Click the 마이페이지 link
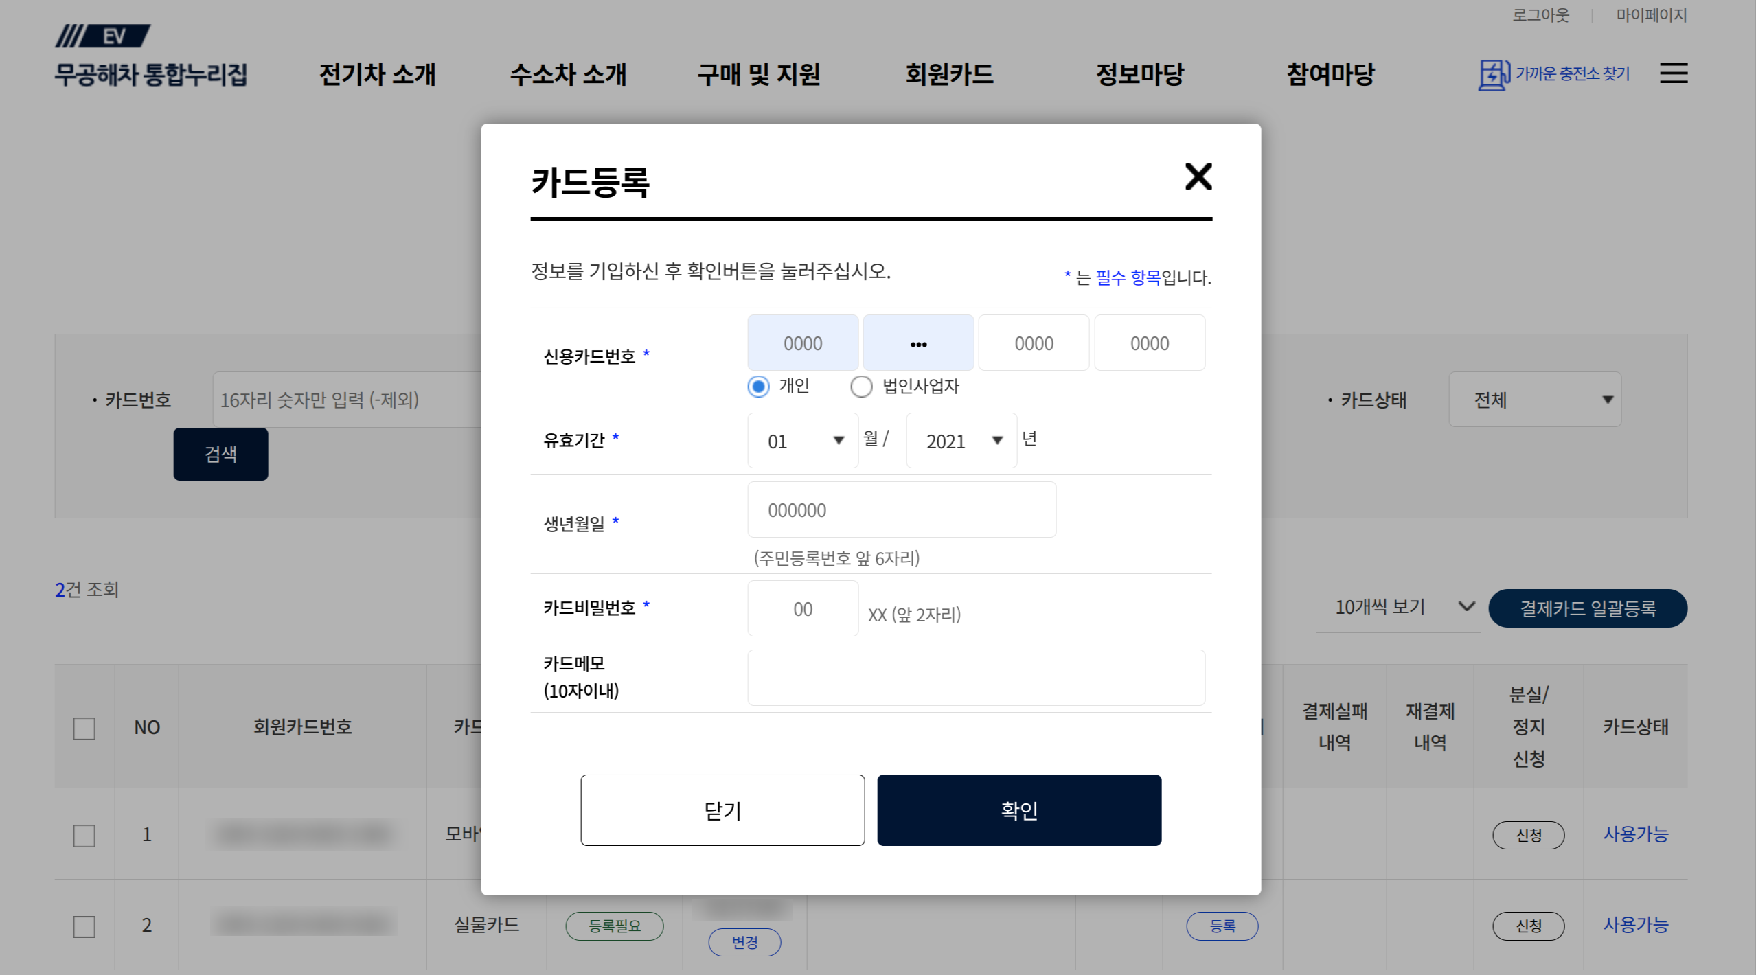Viewport: 1756px width, 975px height. [x=1651, y=15]
